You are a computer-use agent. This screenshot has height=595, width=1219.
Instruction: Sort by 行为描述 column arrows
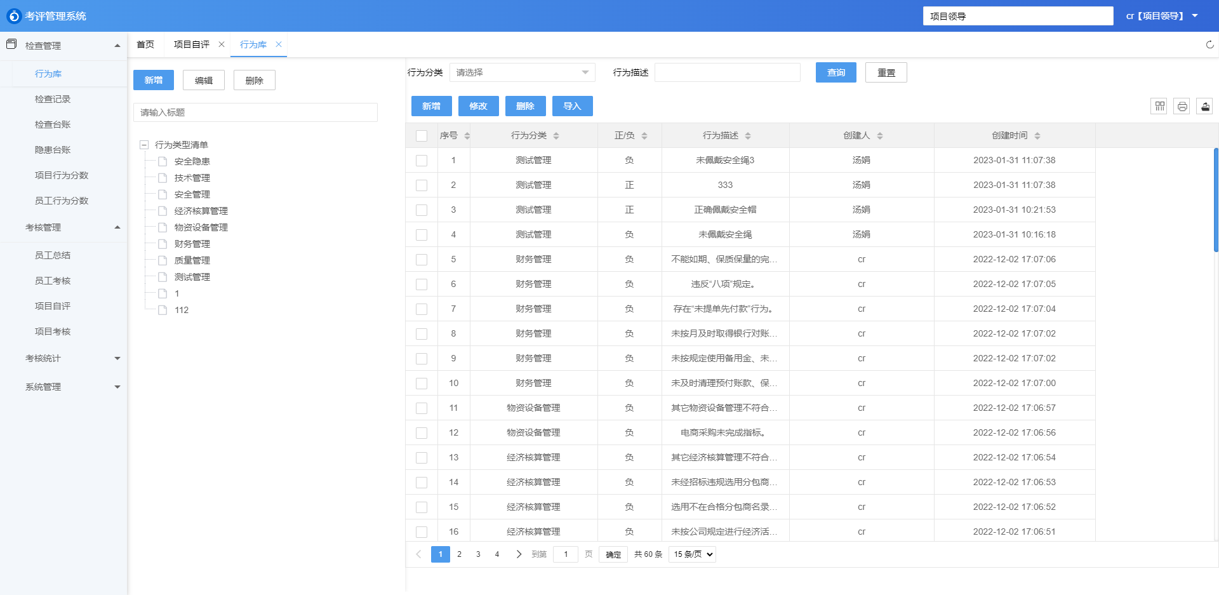(x=748, y=136)
